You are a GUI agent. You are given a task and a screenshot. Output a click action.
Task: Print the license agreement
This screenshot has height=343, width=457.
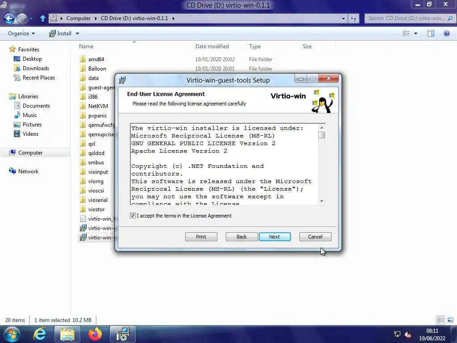(x=201, y=237)
